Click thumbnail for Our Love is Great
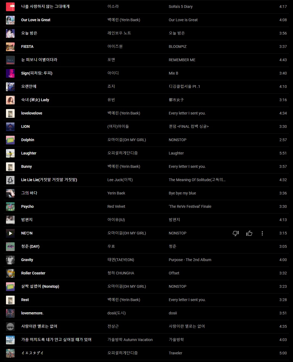 coord(10,20)
